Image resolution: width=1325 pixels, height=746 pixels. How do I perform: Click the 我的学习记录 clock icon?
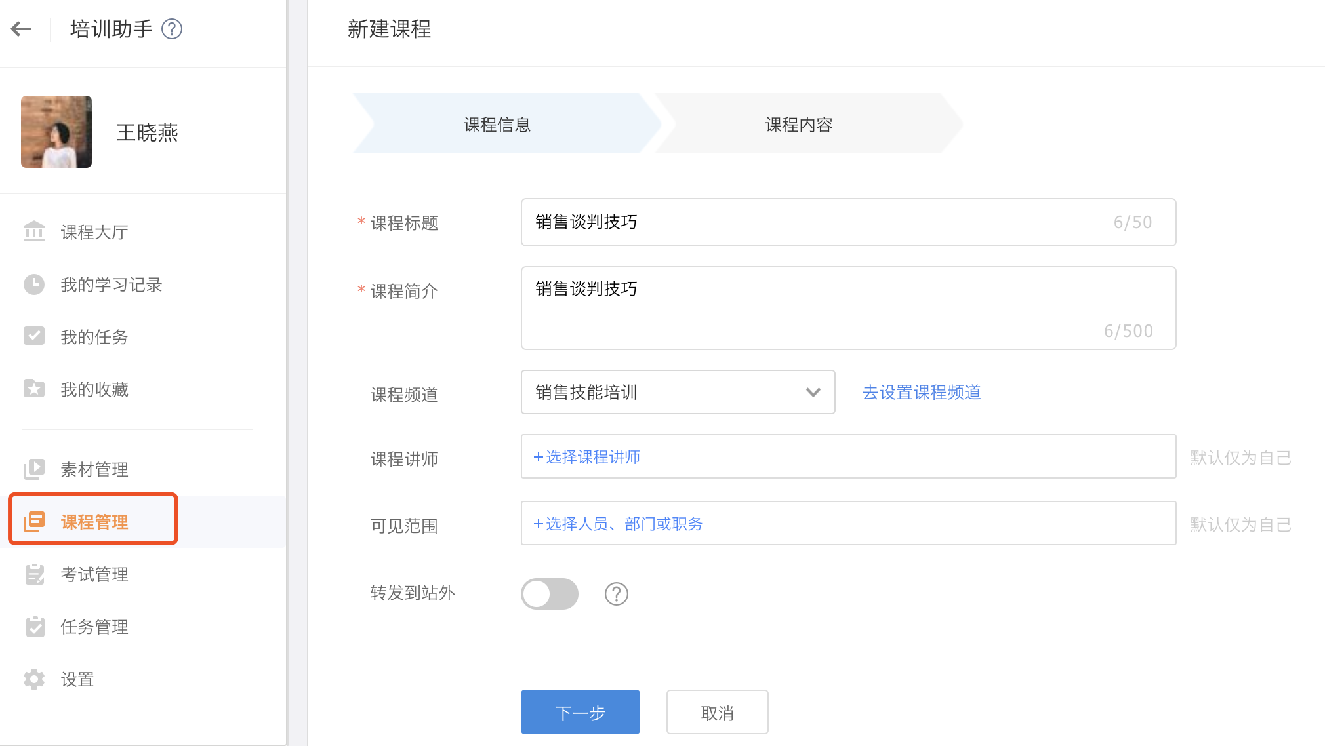[x=34, y=285]
